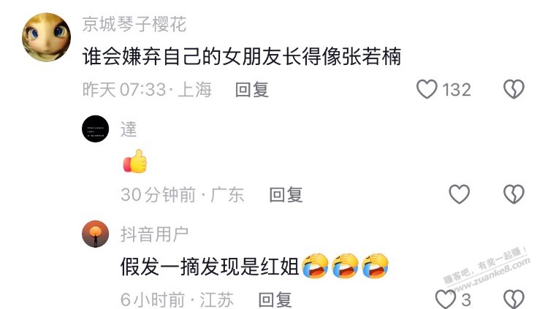
Task: Open the username 抖音用户
Action: click(x=154, y=234)
